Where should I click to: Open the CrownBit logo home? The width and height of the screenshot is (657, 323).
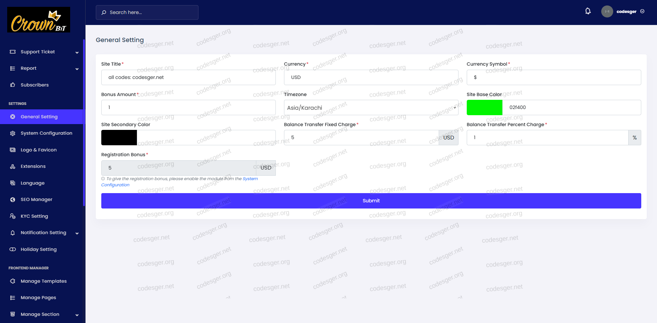tap(39, 20)
